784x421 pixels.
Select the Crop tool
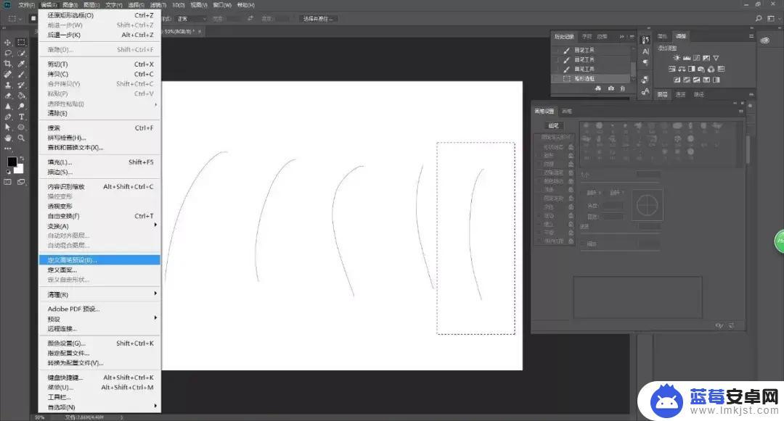click(x=8, y=64)
